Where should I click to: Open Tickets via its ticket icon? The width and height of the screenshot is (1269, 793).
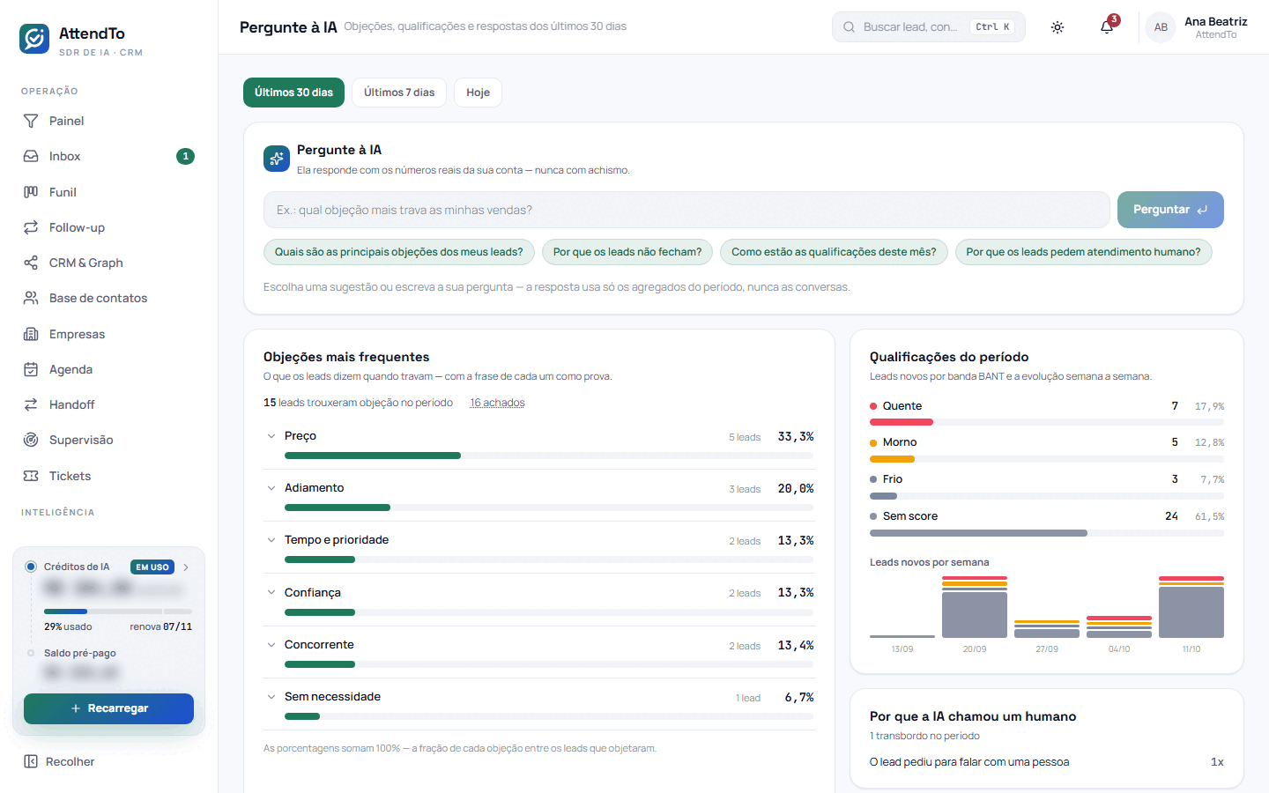(31, 476)
